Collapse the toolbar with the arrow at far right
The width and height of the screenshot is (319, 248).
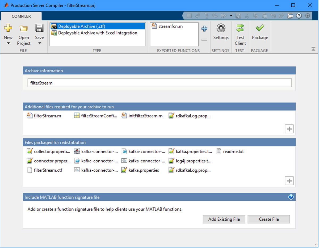click(x=313, y=49)
